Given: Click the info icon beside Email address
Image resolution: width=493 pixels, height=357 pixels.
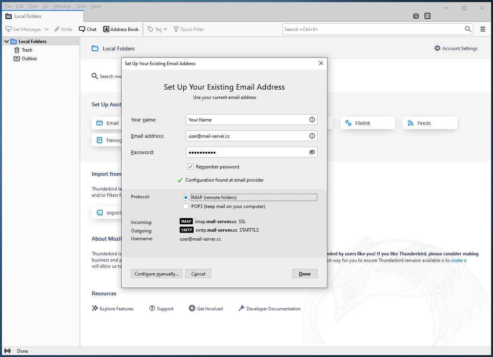Looking at the screenshot, I should pyautogui.click(x=312, y=136).
